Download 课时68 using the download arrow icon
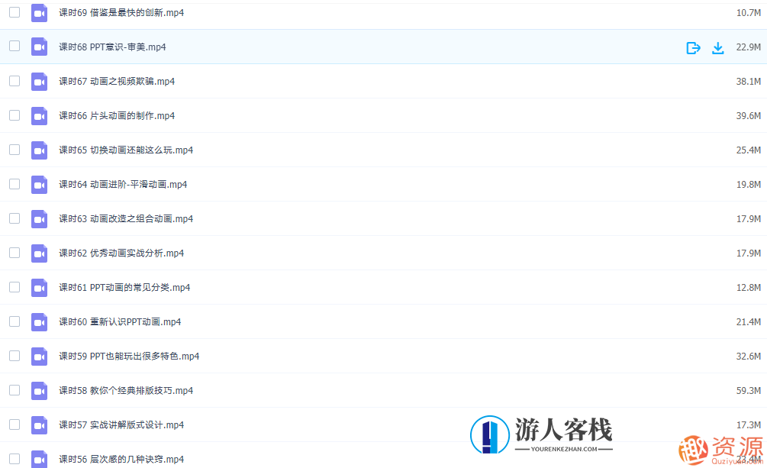The width and height of the screenshot is (767, 468). point(718,48)
